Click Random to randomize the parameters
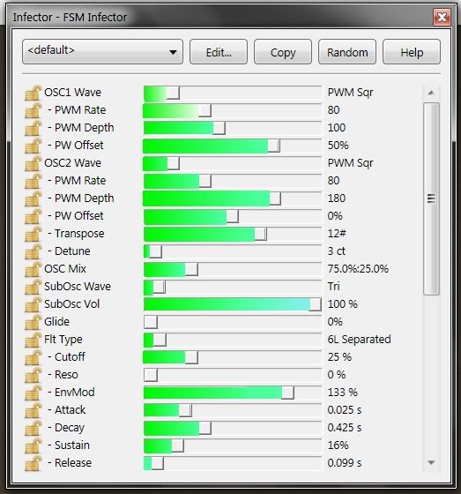Image resolution: width=461 pixels, height=494 pixels. (347, 52)
